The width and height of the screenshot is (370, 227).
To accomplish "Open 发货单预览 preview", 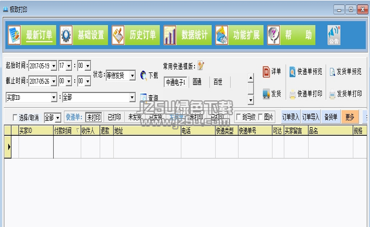I will (345, 71).
